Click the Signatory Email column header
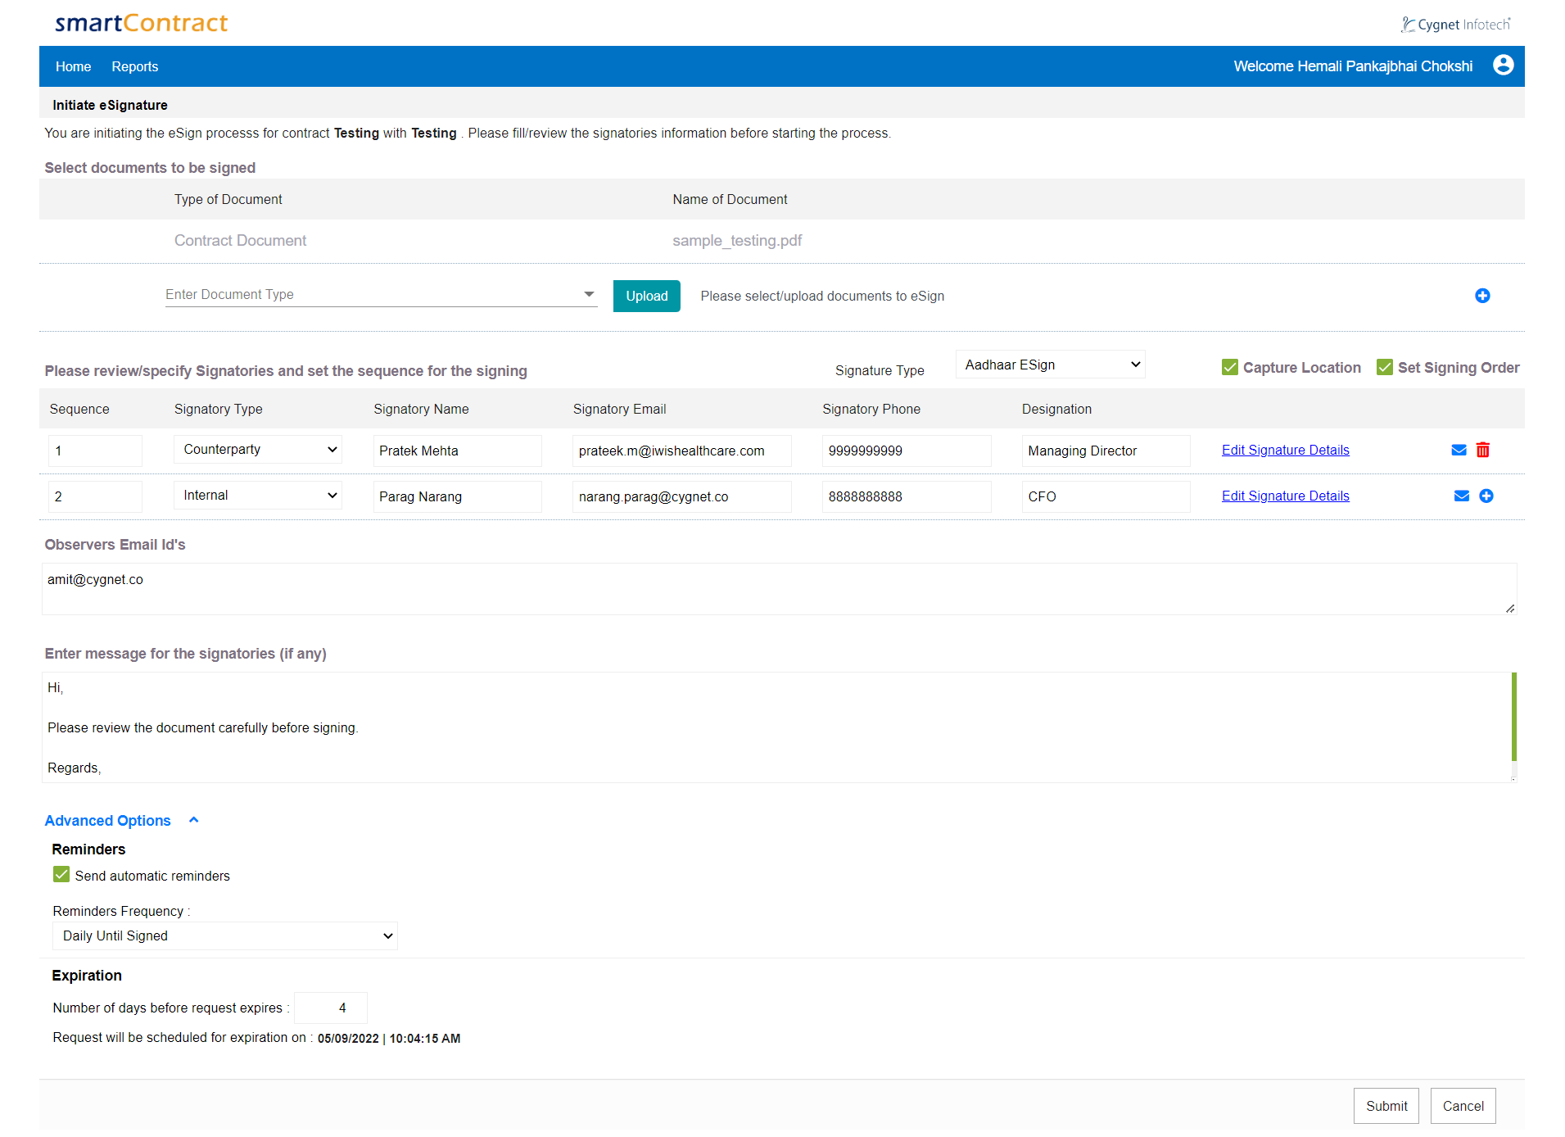The width and height of the screenshot is (1565, 1137). point(619,409)
